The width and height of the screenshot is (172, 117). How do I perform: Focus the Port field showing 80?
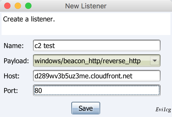(96, 91)
